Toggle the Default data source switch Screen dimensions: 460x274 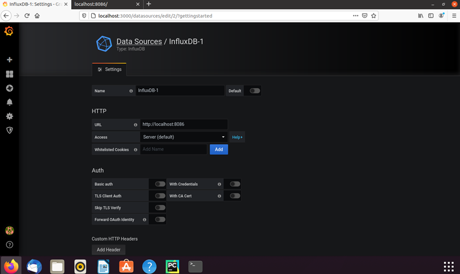[255, 90]
